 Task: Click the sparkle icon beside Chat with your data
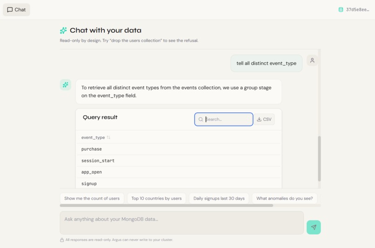63,30
